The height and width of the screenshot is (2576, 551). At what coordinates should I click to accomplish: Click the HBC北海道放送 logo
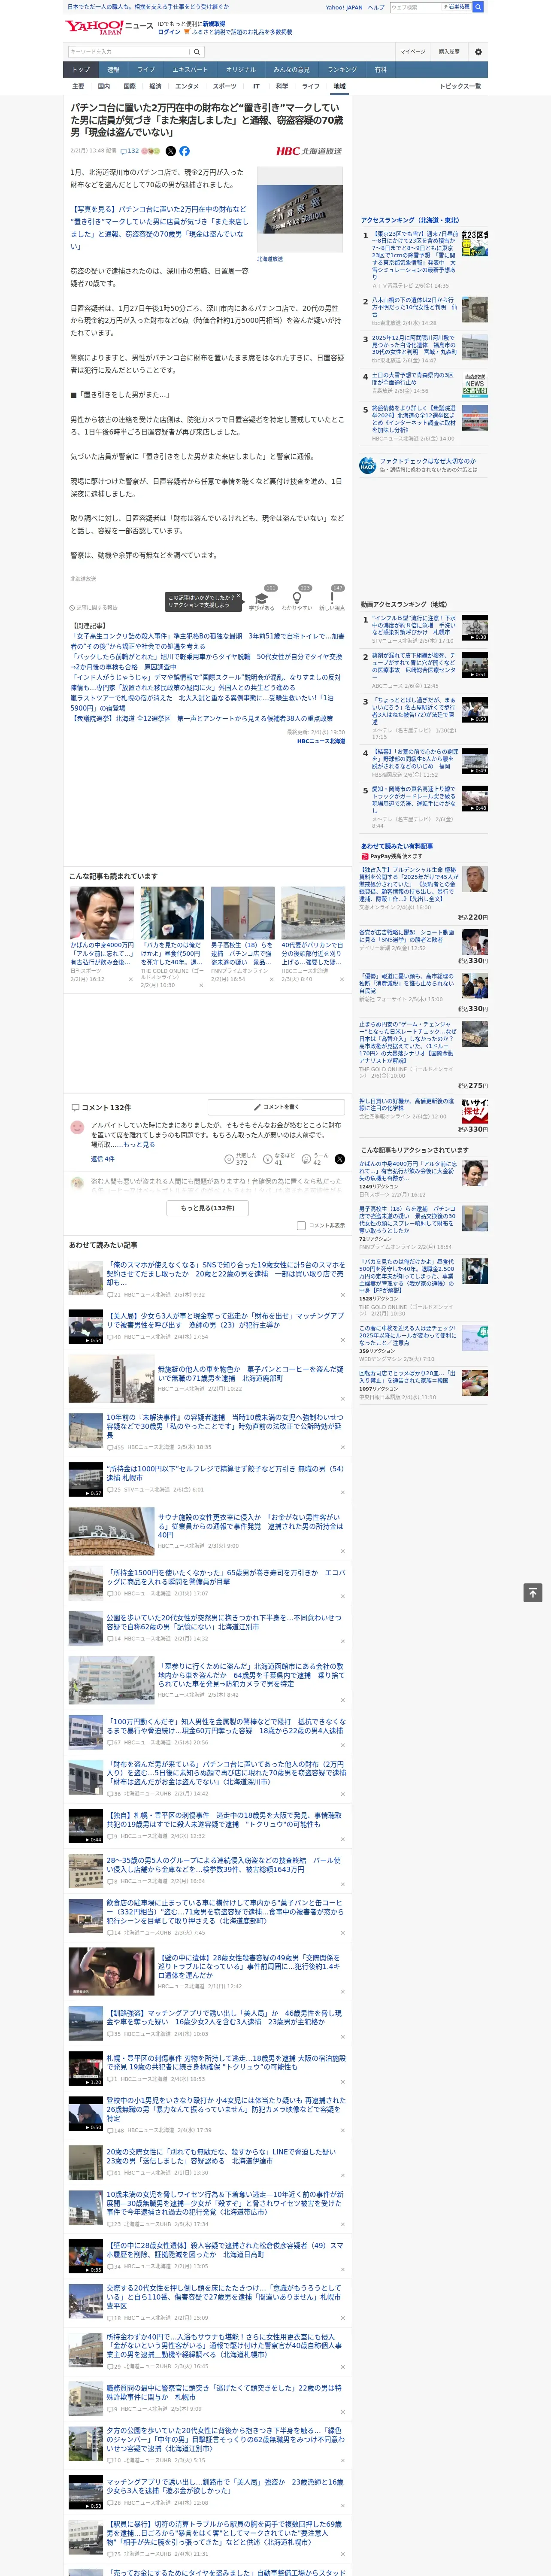309,151
